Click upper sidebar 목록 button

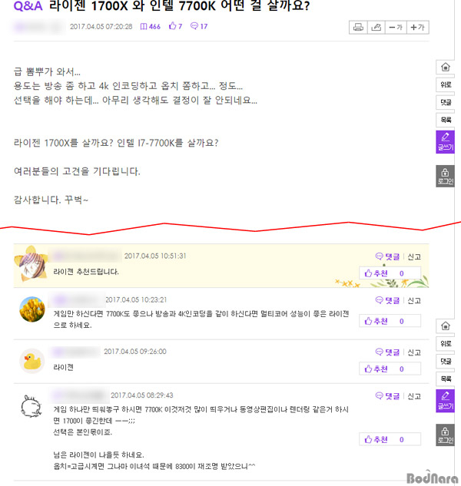point(446,120)
